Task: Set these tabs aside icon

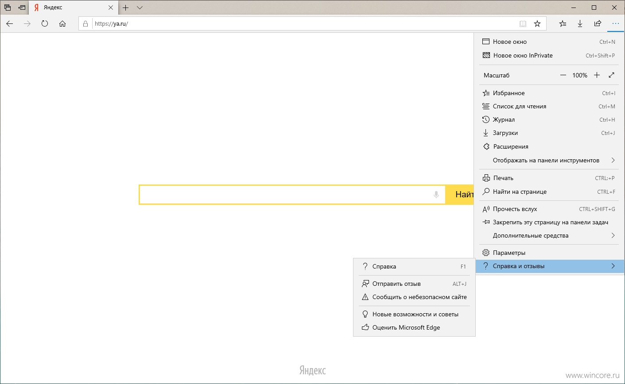Action: (x=22, y=8)
